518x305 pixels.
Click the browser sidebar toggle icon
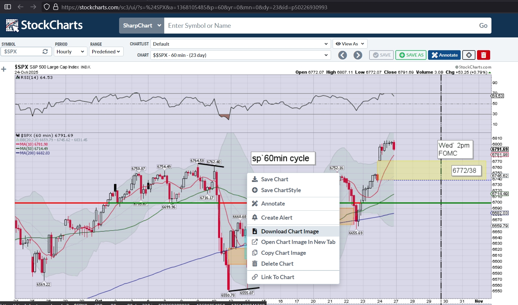coord(8,7)
